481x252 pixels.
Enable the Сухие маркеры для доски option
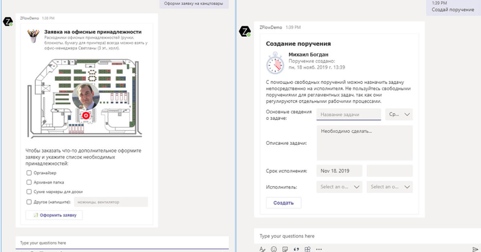click(29, 192)
